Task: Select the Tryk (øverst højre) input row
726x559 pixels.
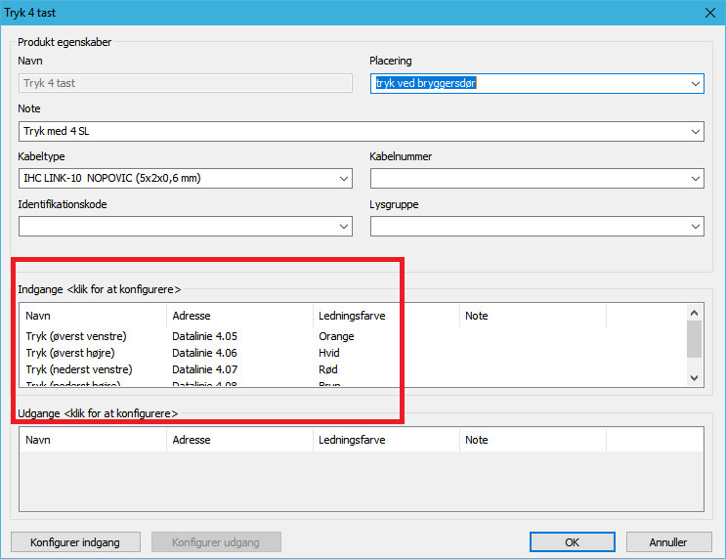Action: coord(71,353)
